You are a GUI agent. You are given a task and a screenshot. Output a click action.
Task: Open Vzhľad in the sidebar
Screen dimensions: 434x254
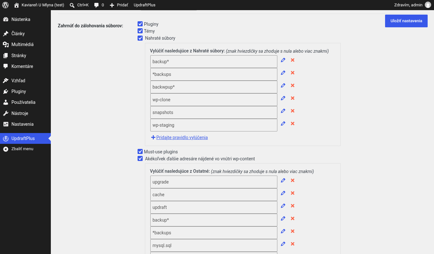[x=25, y=81]
